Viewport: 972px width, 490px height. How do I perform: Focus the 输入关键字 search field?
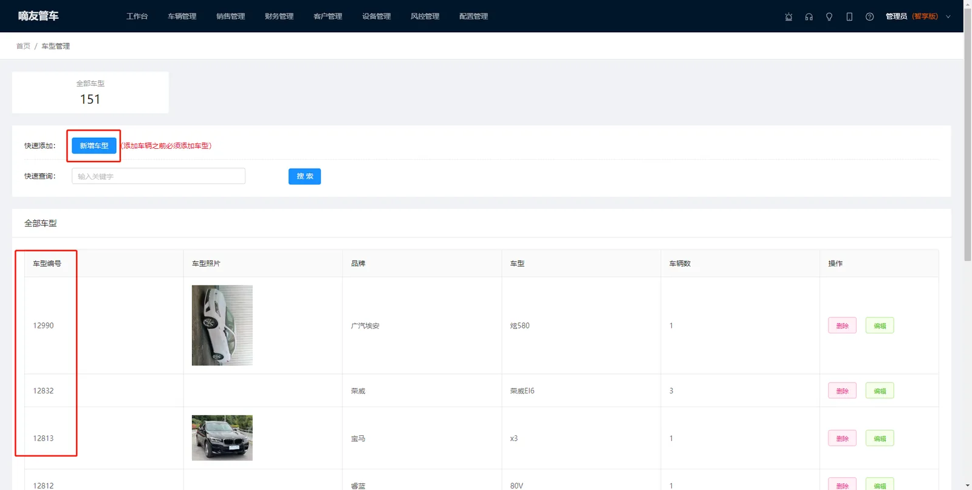(159, 176)
